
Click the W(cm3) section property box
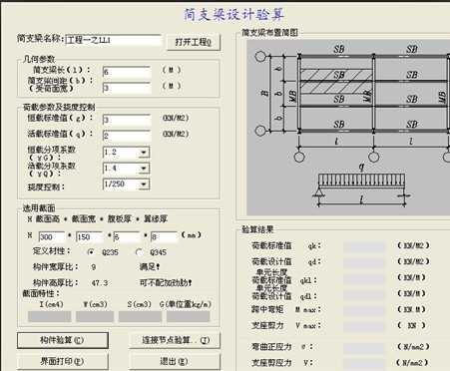[x=95, y=316]
